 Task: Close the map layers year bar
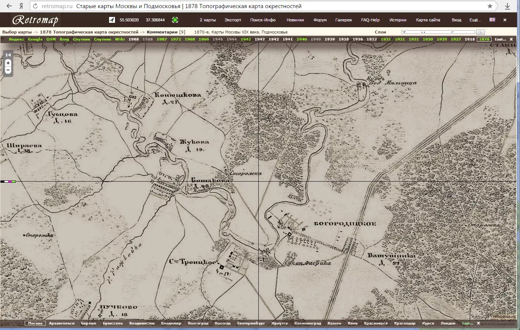[x=511, y=39]
